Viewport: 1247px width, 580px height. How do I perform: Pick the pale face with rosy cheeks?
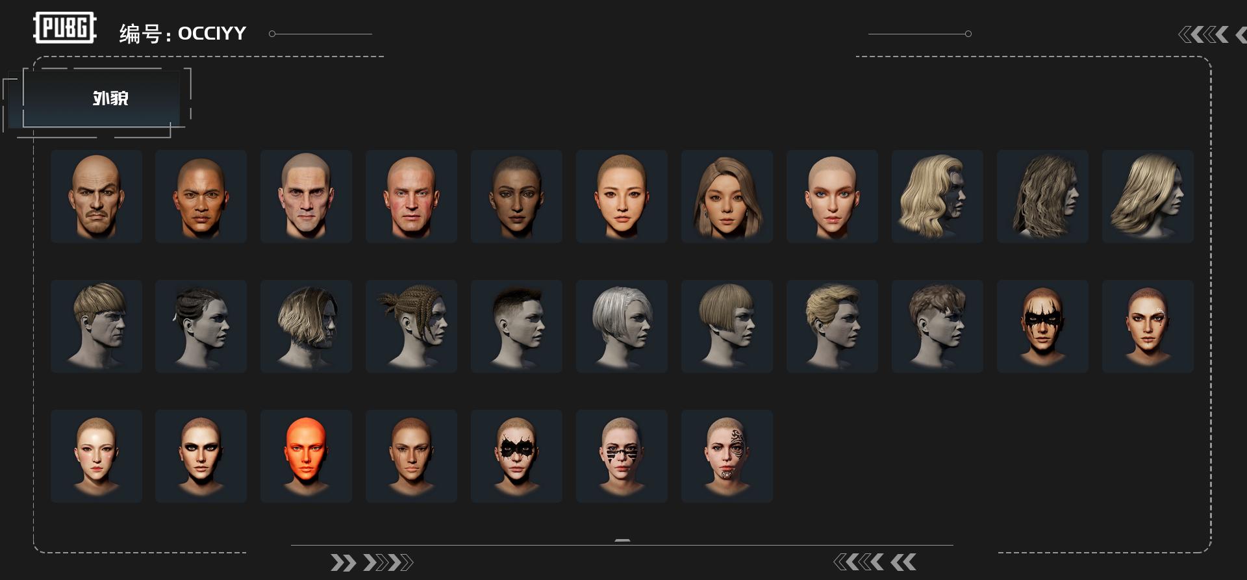[96, 456]
